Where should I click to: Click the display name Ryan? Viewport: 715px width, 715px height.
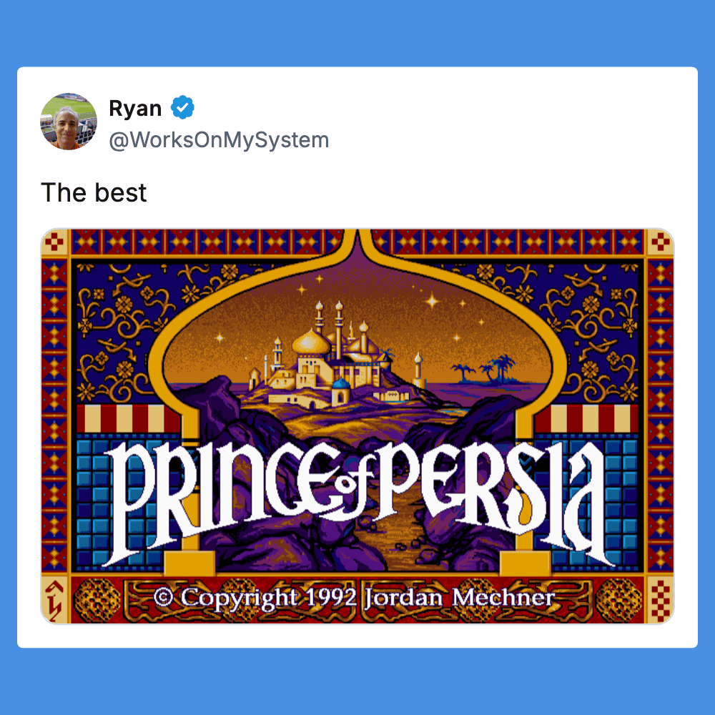coord(135,109)
